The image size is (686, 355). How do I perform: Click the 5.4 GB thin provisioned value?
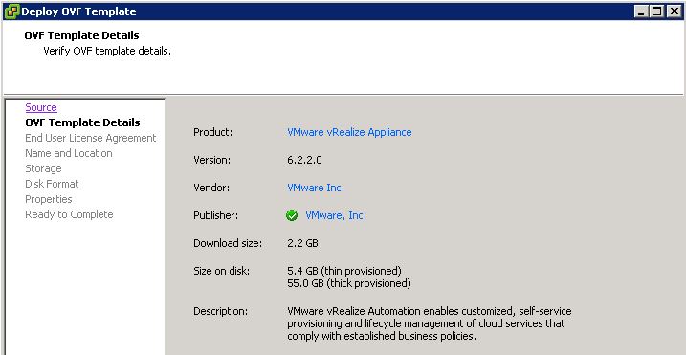[x=344, y=271]
